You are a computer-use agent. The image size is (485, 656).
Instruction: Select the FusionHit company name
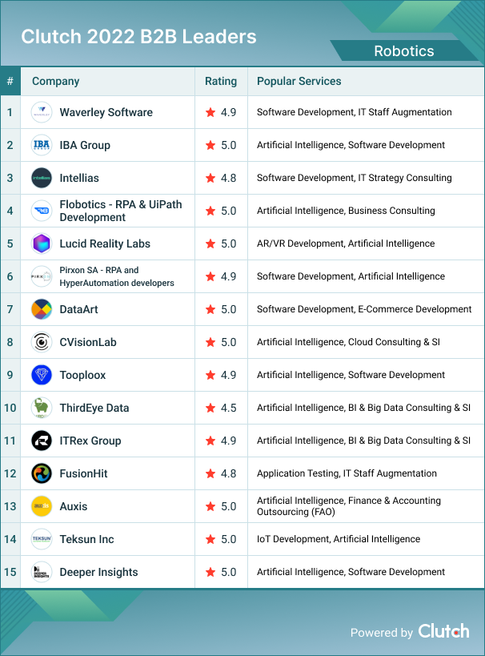(x=83, y=473)
